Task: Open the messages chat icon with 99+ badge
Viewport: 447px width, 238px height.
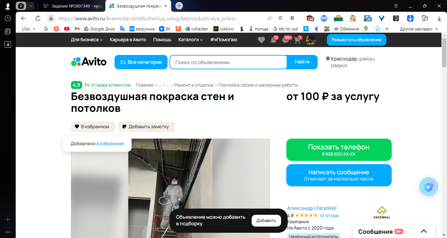Action: pos(286,40)
